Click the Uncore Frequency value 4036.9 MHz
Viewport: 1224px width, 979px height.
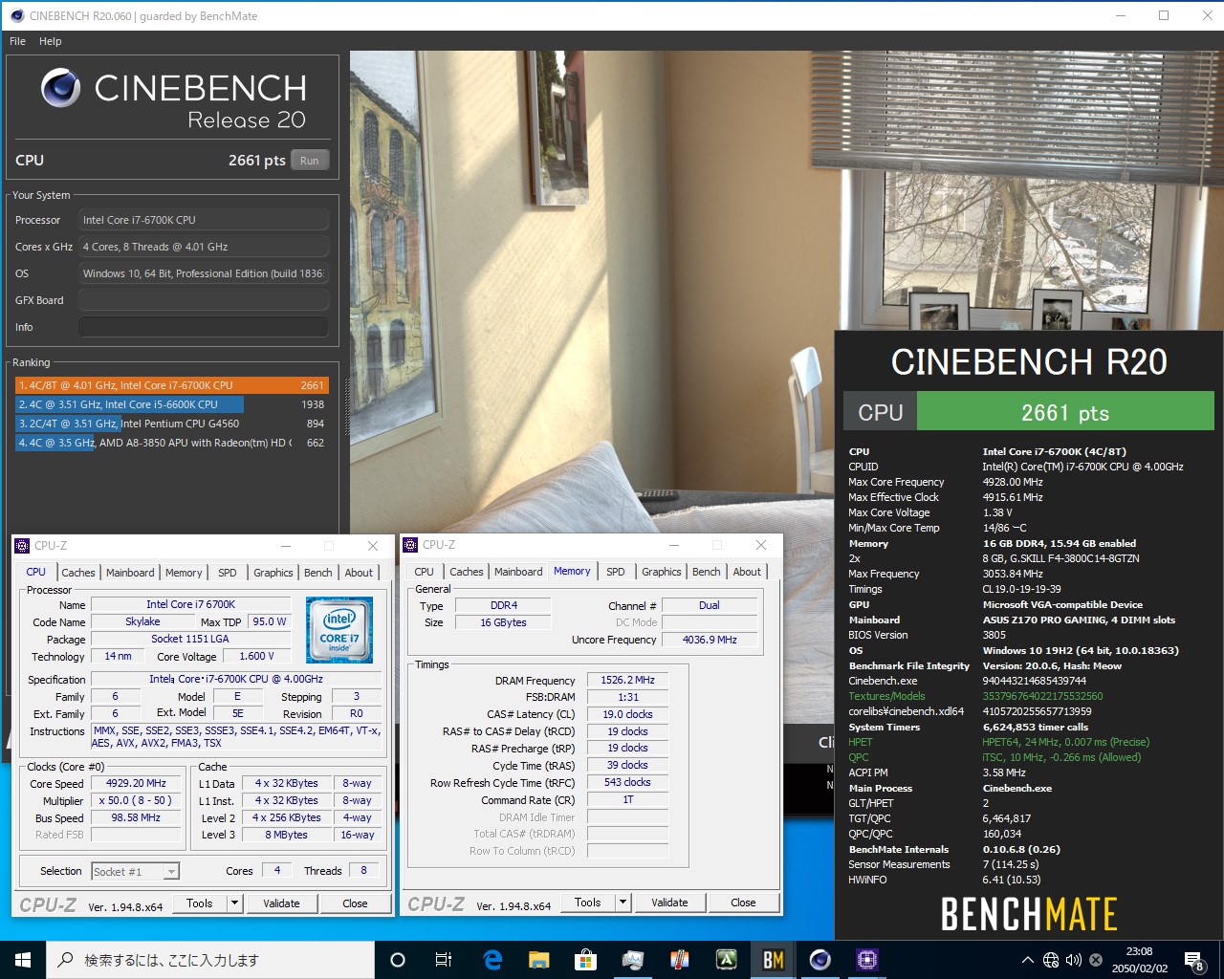pyautogui.click(x=710, y=640)
